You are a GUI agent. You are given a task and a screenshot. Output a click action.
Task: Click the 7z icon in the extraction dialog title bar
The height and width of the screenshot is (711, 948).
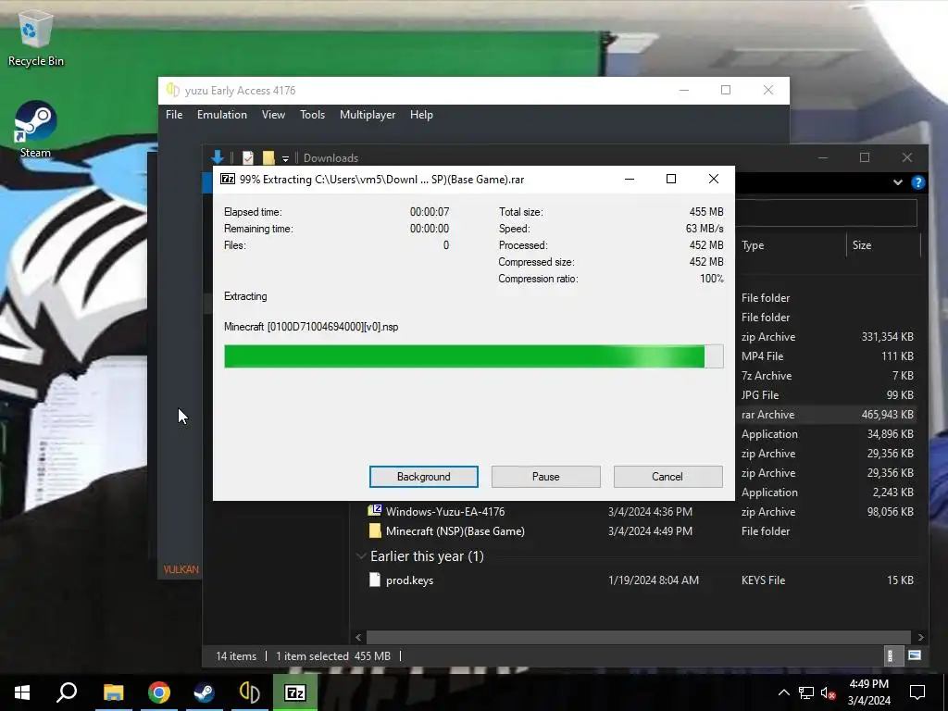228,179
